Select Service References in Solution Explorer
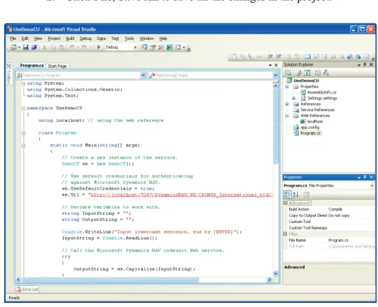378x307 pixels. [x=317, y=110]
